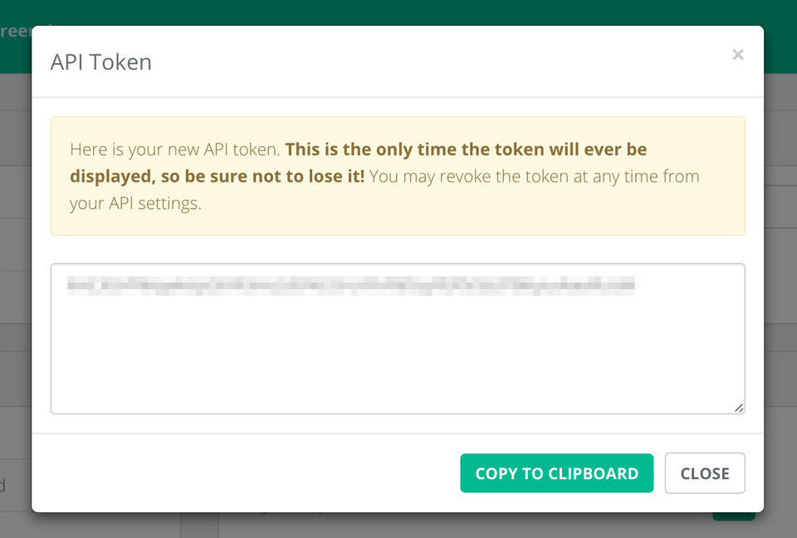Image resolution: width=797 pixels, height=538 pixels.
Task: Grab the textarea resize handle in the corner
Action: (x=738, y=407)
